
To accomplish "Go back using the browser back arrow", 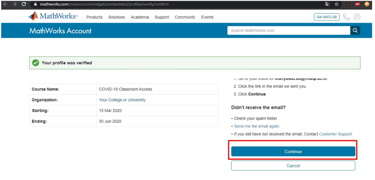I will (x=5, y=4).
